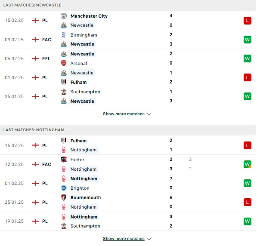260x246 pixels.
Task: Click the Show more matches link under Nottingham
Action: [124, 239]
